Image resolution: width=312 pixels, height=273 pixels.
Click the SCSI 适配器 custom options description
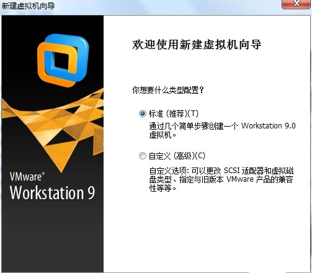pyautogui.click(x=221, y=179)
